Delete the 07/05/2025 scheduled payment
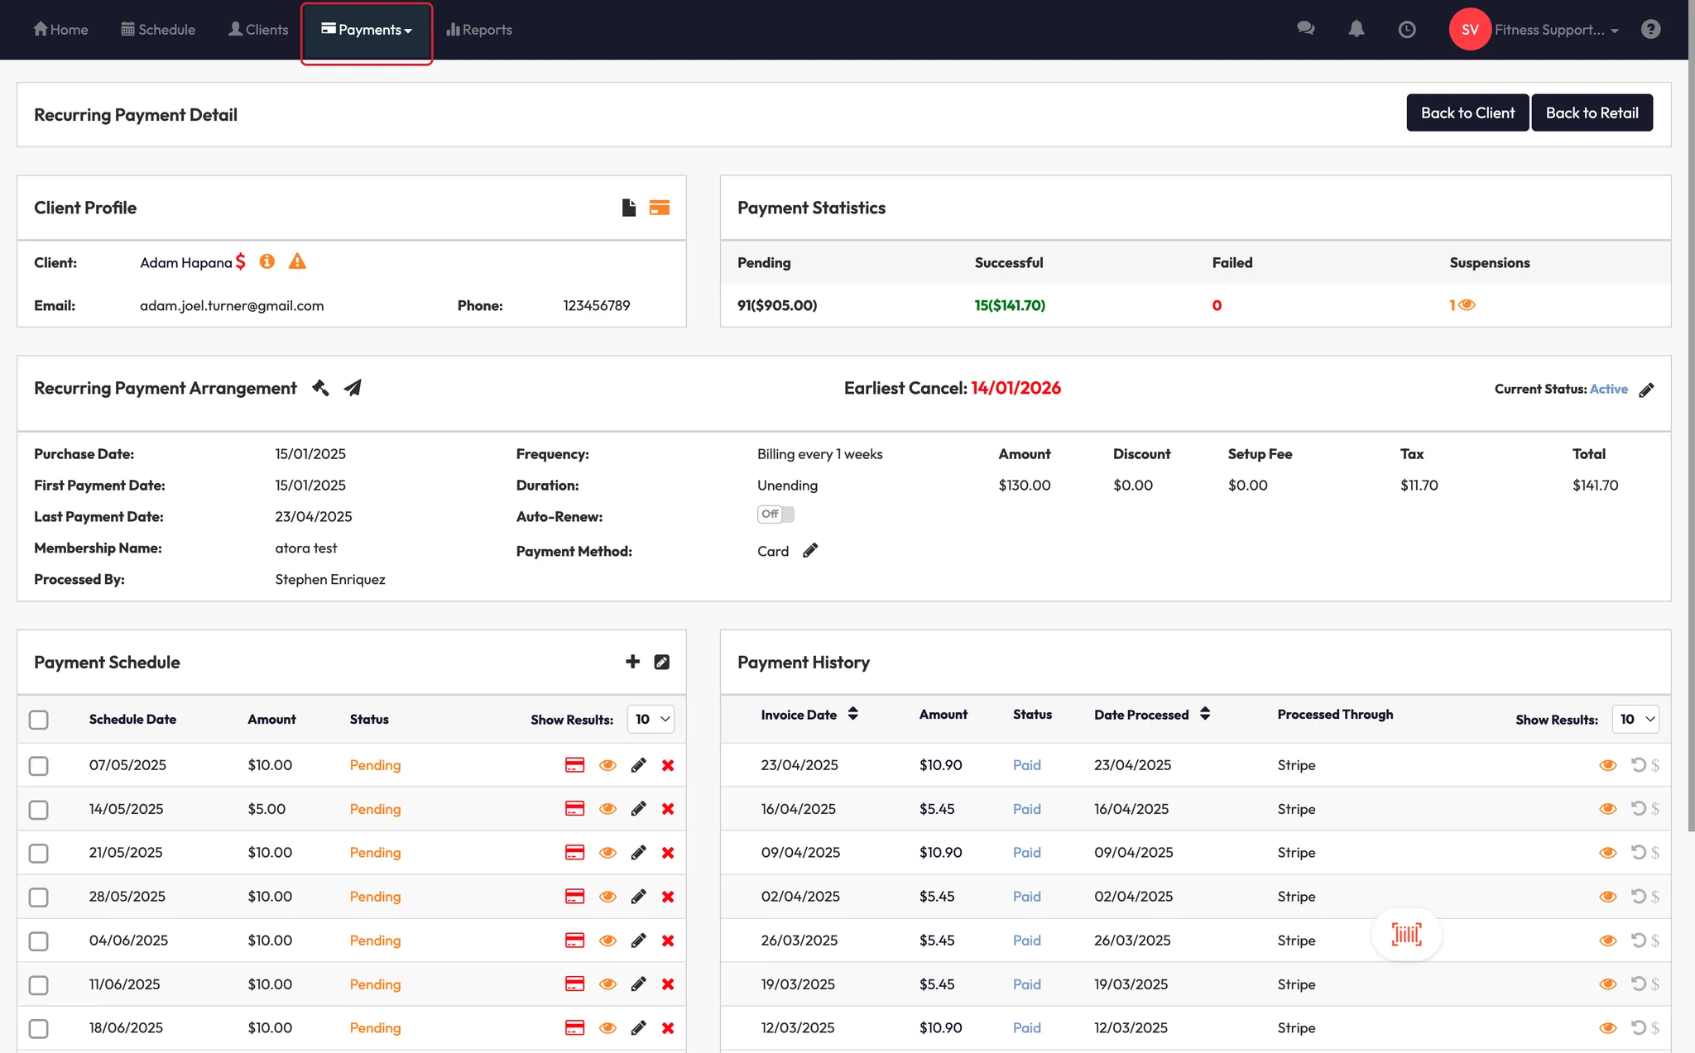This screenshot has height=1053, width=1695. pos(668,766)
